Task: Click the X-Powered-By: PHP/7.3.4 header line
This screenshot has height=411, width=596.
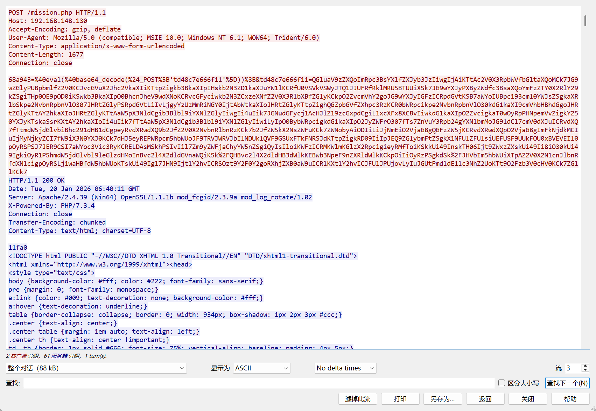Action: (x=51, y=206)
